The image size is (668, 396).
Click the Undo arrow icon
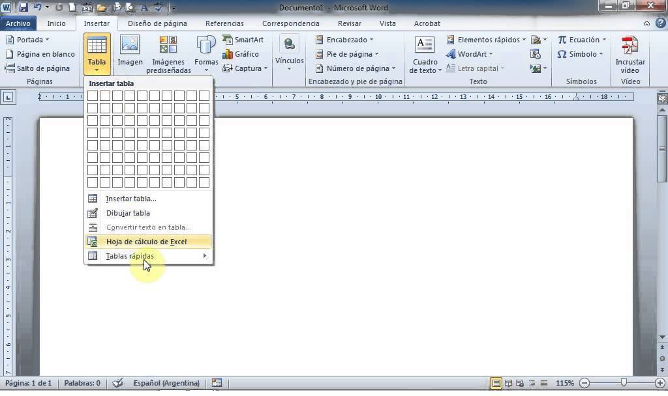pyautogui.click(x=37, y=7)
